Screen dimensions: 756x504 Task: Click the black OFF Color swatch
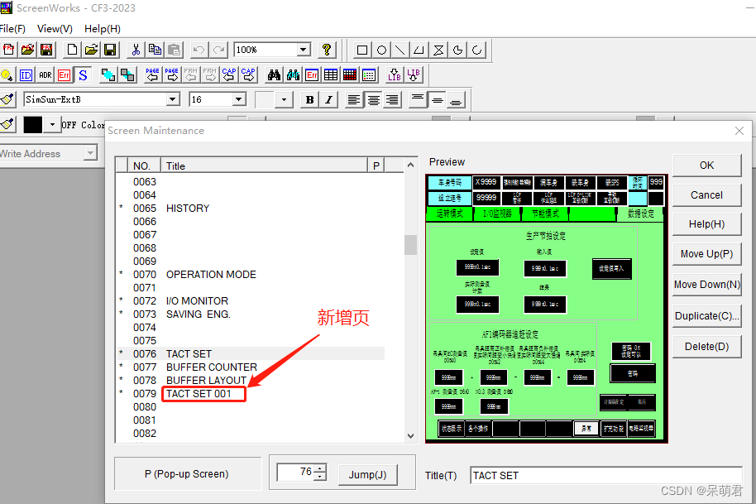pos(33,124)
